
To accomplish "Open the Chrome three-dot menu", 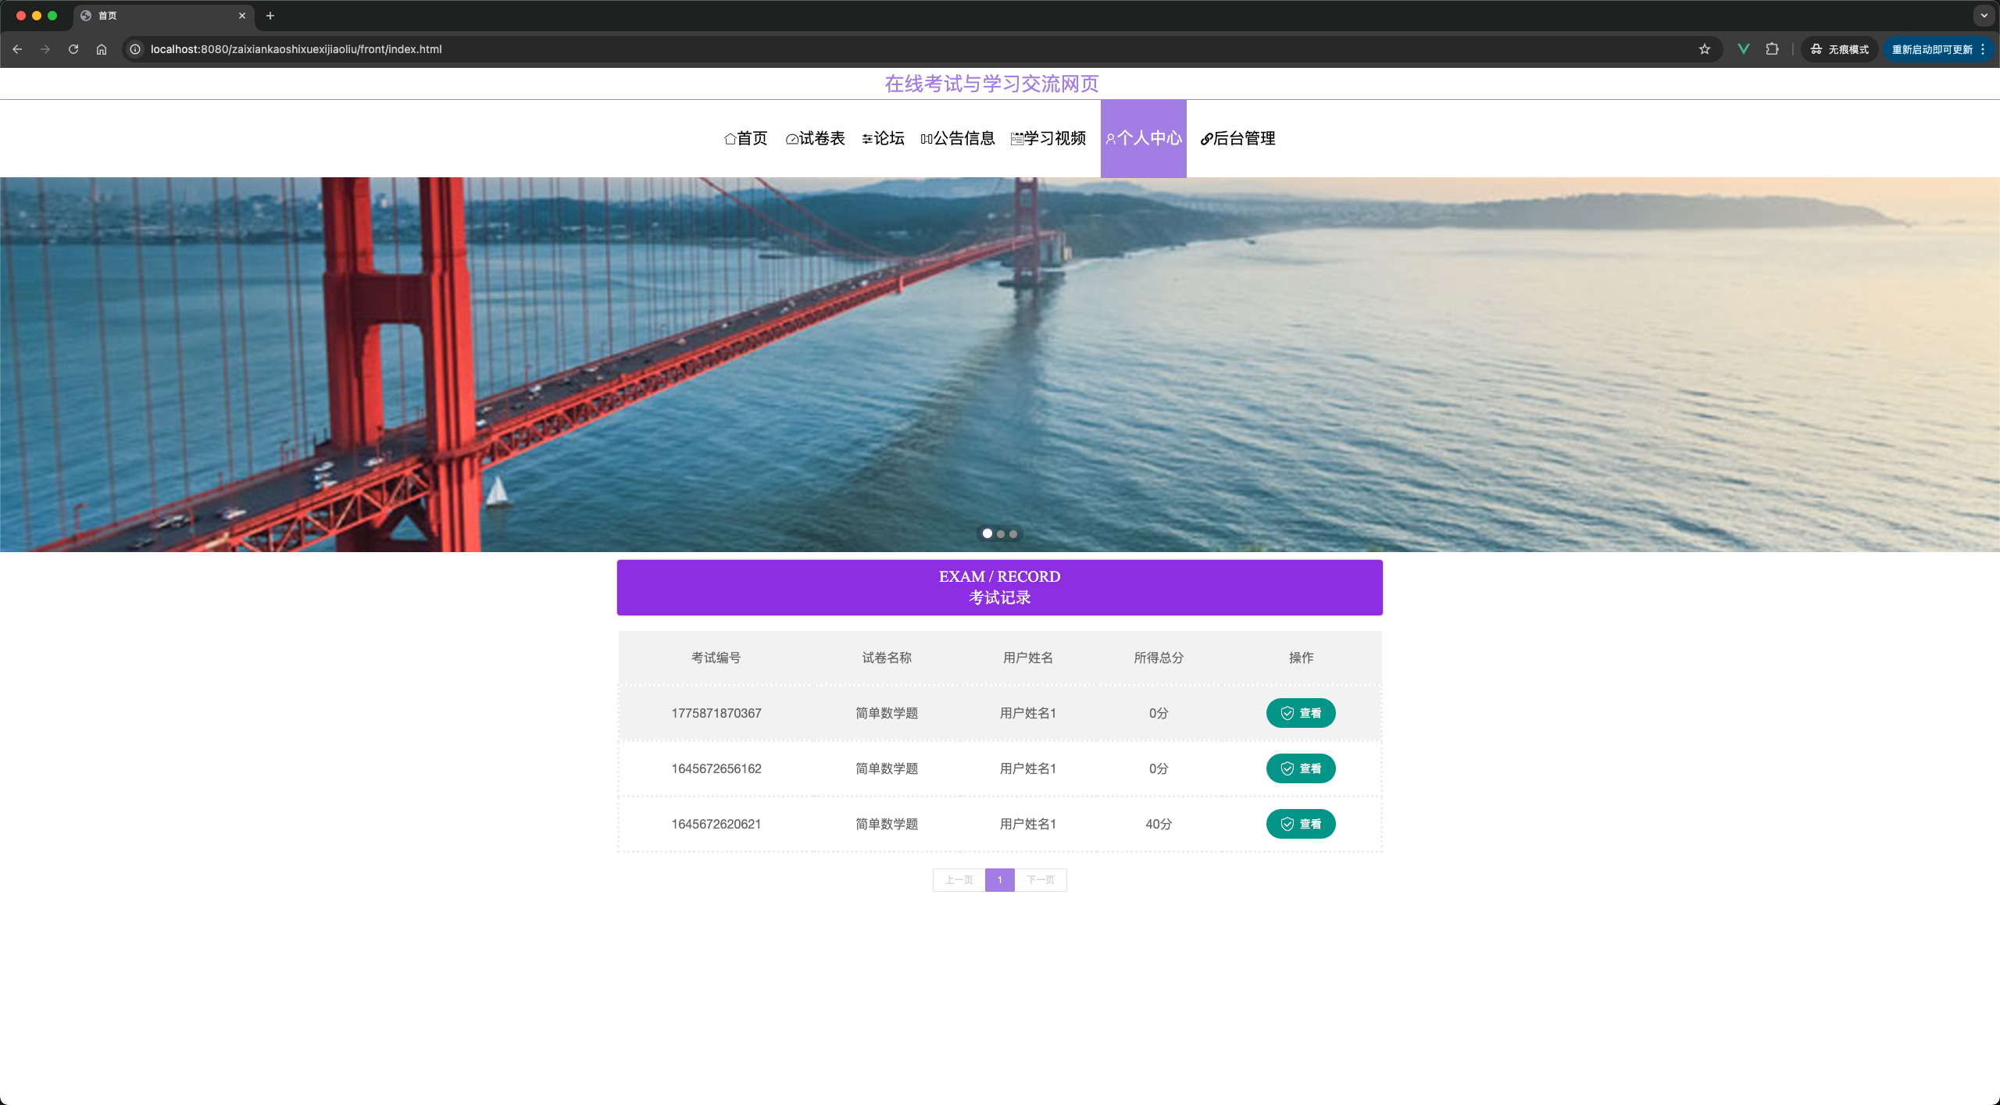I will tap(1983, 49).
